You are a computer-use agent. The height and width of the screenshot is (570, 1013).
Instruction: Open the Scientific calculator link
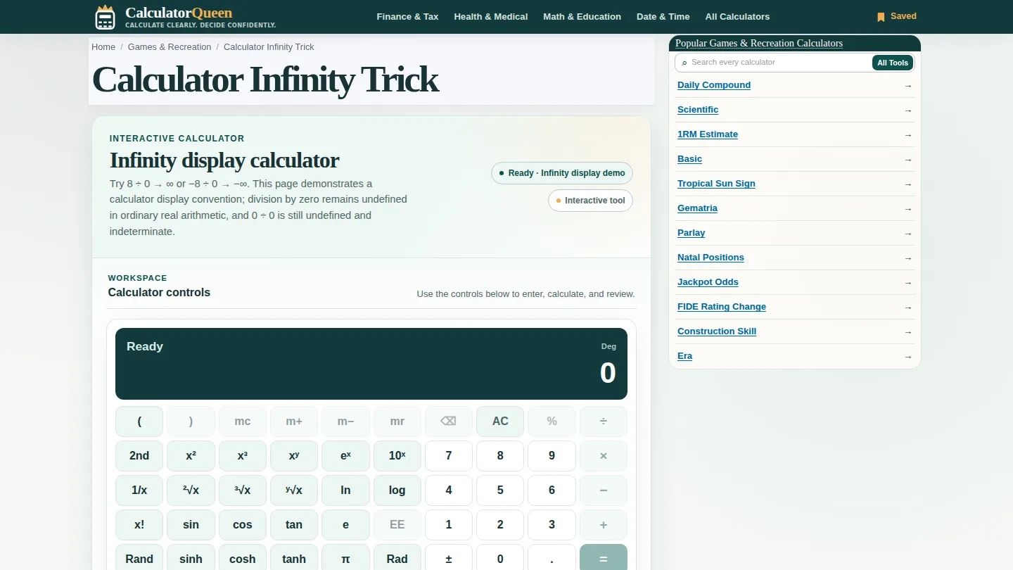(x=698, y=110)
